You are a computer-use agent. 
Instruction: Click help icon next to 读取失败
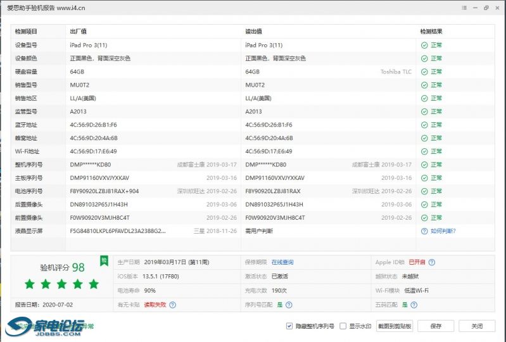coord(173,305)
